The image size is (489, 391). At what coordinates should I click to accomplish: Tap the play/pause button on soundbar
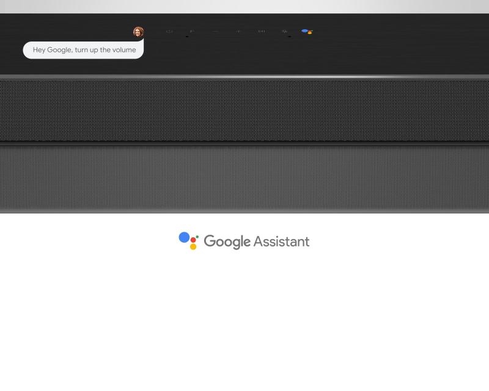click(262, 32)
